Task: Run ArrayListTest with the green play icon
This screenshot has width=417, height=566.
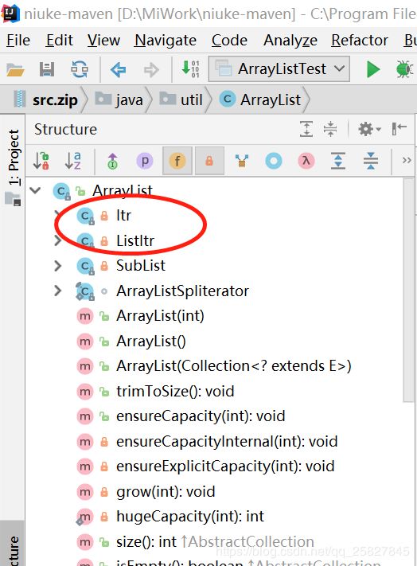Action: tap(372, 69)
